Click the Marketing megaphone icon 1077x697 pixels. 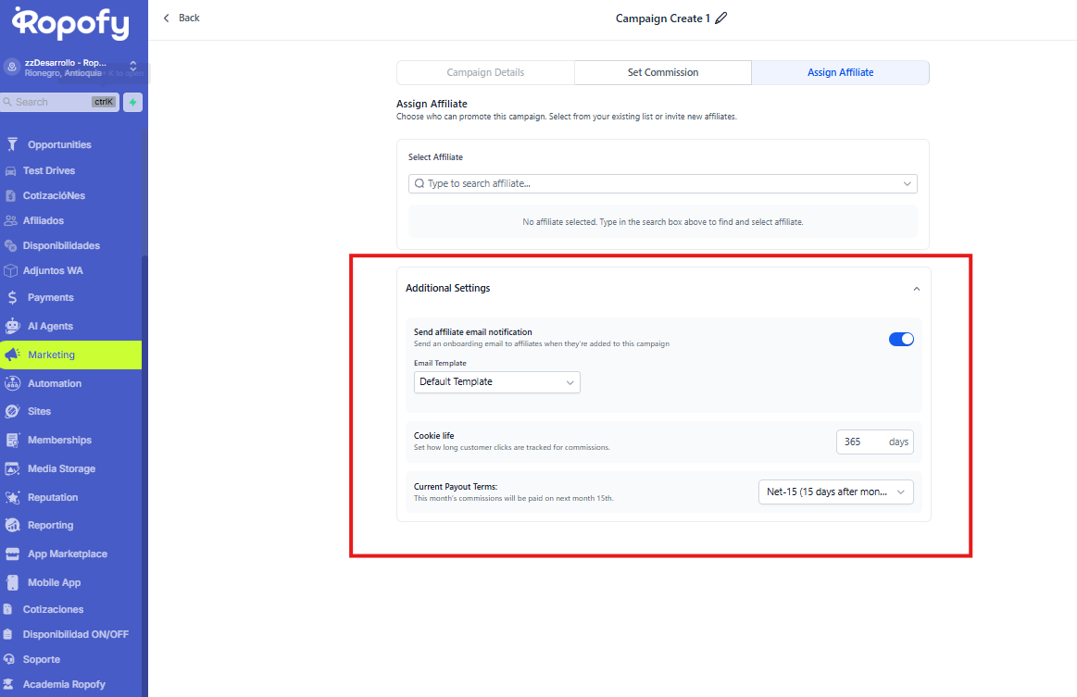pos(12,355)
